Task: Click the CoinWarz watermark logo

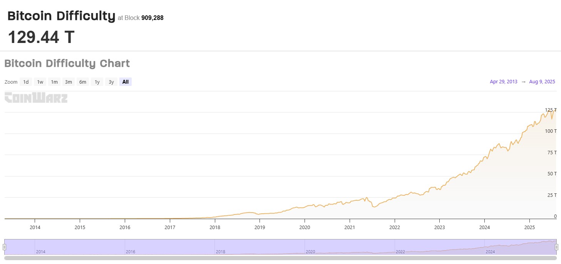Action: (36, 98)
